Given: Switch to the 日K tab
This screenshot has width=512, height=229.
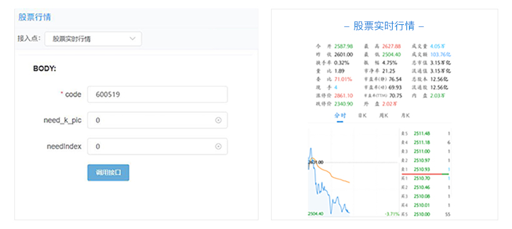Looking at the screenshot, I should click(x=362, y=115).
